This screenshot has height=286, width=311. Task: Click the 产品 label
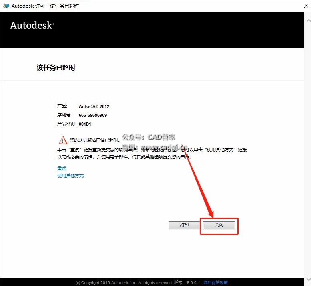click(62, 106)
